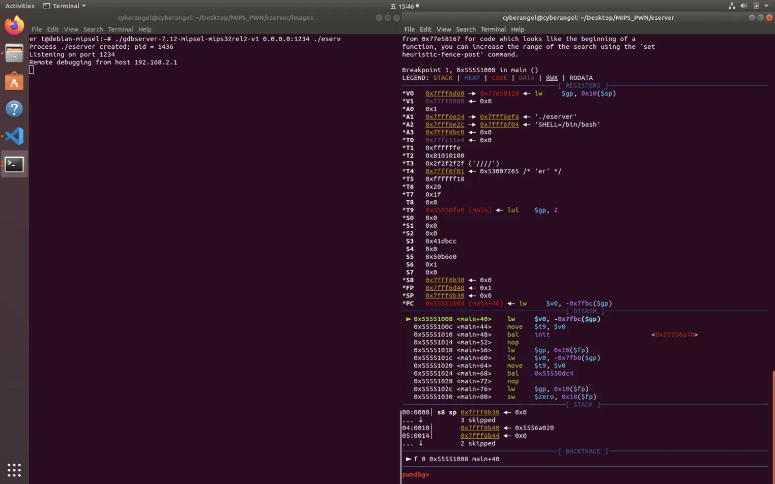The height and width of the screenshot is (484, 775).
Task: Click 'Process ./eserver created; pid = 1436' line
Action: (x=101, y=47)
